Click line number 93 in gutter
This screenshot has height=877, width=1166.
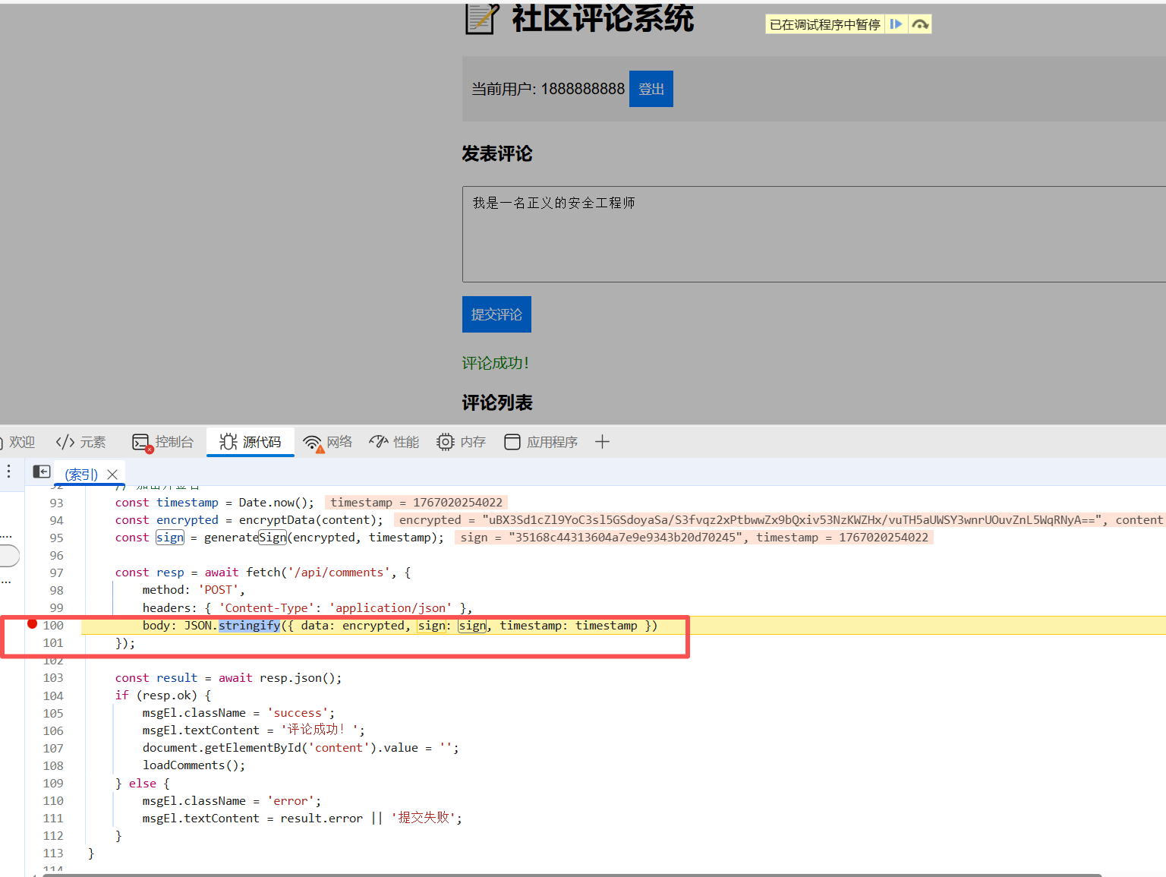pyautogui.click(x=56, y=503)
